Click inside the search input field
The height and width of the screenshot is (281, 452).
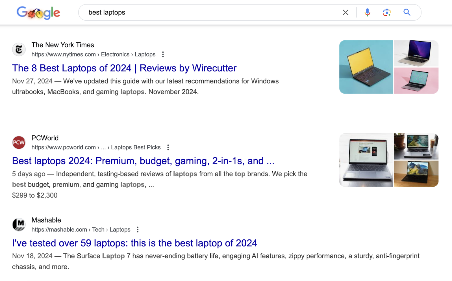point(198,12)
